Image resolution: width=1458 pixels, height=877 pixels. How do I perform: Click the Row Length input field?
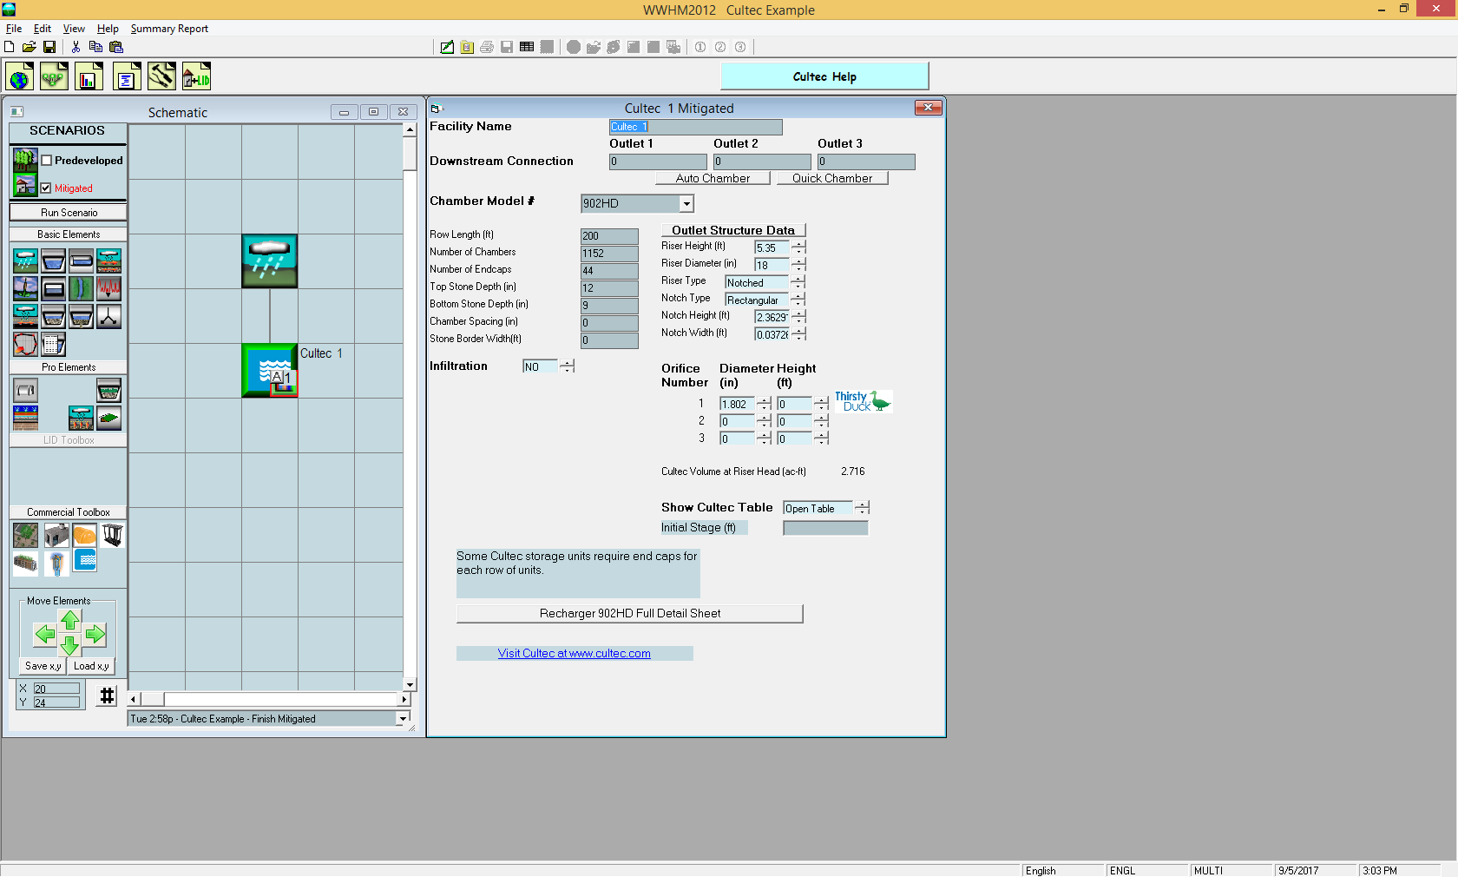coord(609,236)
